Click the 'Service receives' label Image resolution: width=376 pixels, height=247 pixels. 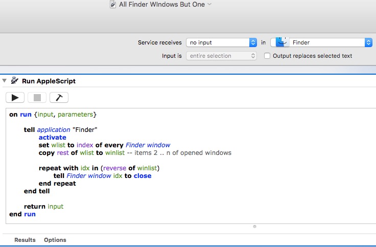(x=160, y=42)
